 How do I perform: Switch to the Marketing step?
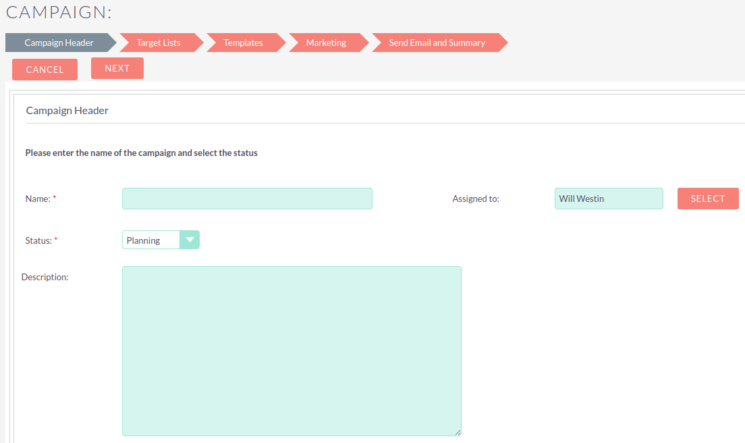pyautogui.click(x=326, y=43)
